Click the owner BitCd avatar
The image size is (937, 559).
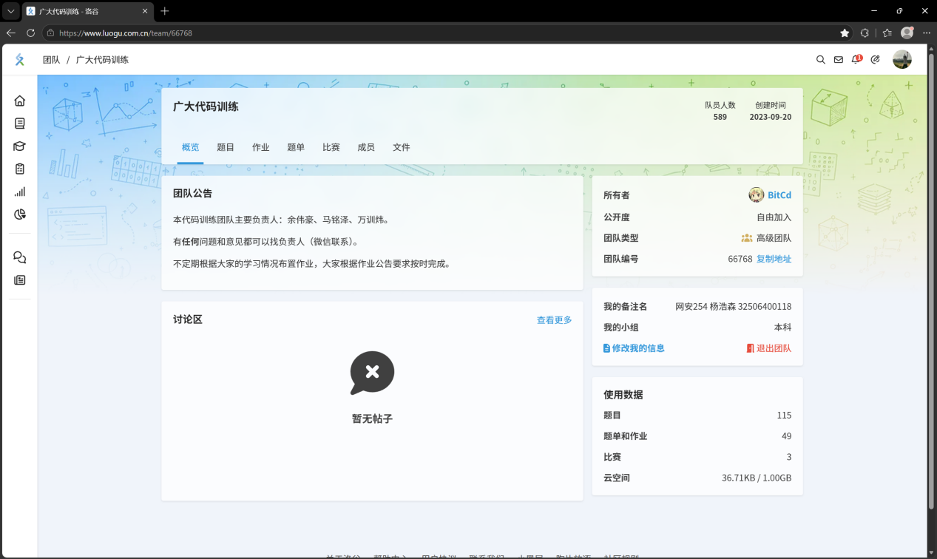pyautogui.click(x=756, y=195)
